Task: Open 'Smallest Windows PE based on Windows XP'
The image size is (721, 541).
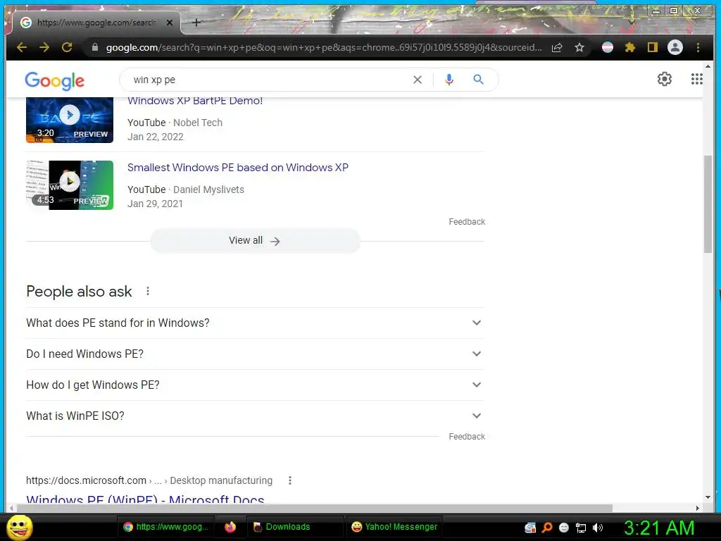Action: (x=238, y=168)
